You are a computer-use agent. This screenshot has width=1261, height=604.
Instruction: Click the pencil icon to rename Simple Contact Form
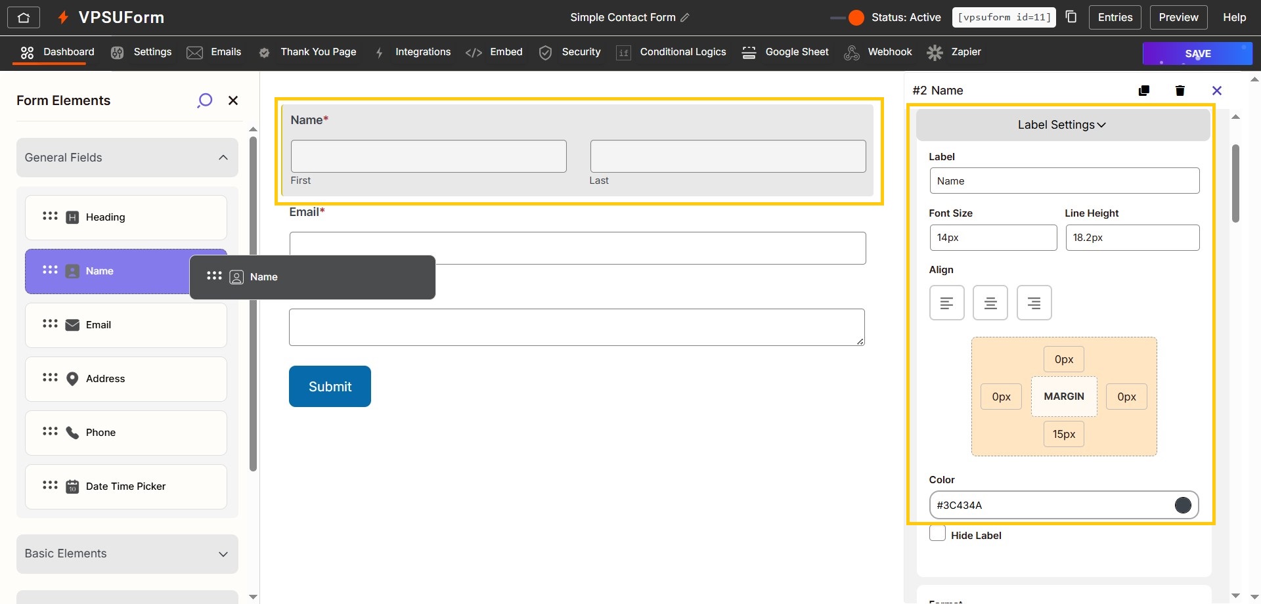685,18
